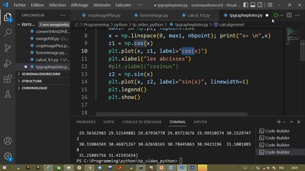The width and height of the screenshot is (305, 171).
Task: Toggle primary side bar layout icon
Action: tap(245, 5)
